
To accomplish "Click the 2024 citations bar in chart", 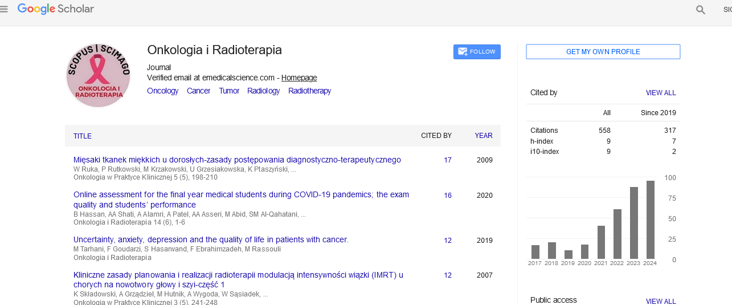I will click(x=651, y=219).
